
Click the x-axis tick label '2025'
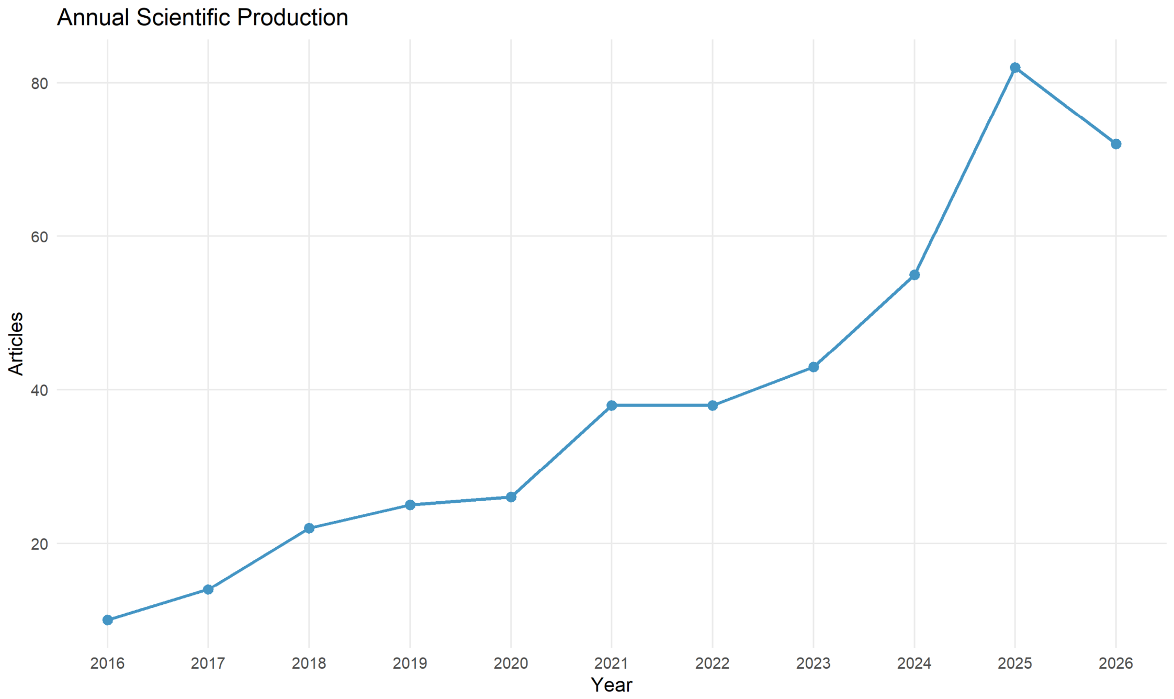coord(1015,663)
